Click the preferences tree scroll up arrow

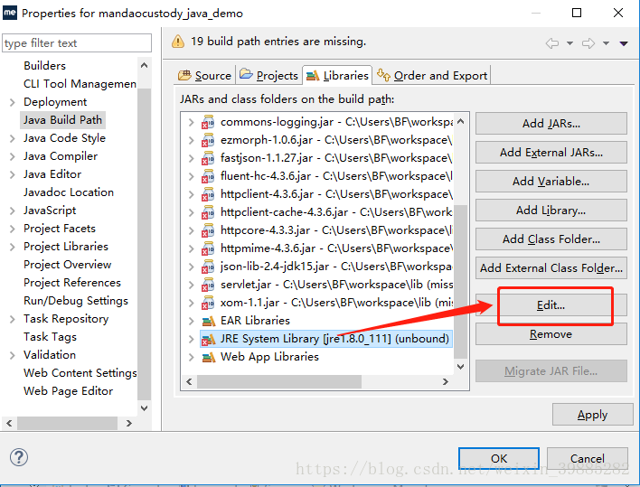pyautogui.click(x=144, y=65)
